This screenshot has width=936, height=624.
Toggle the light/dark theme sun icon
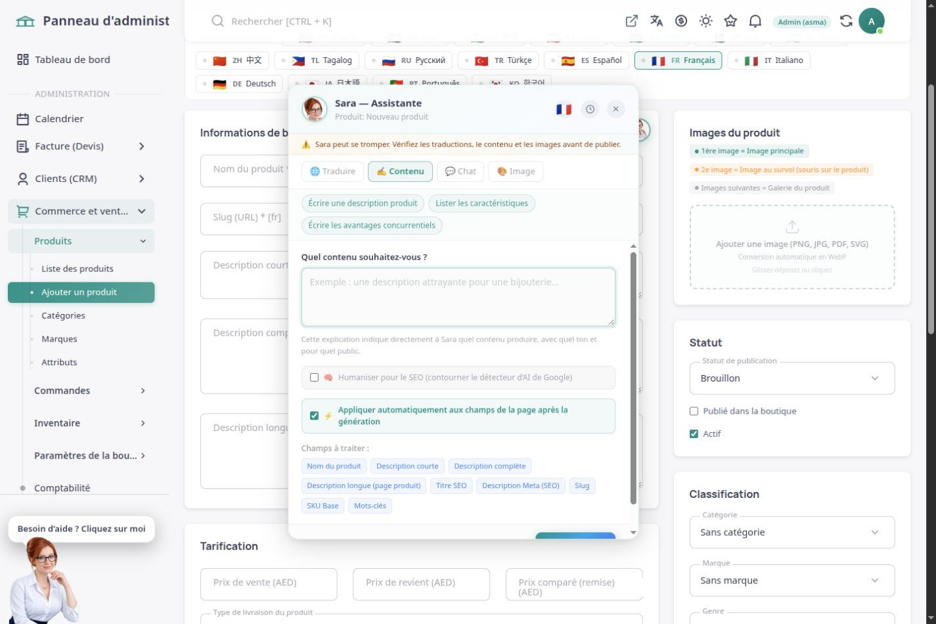coord(706,21)
